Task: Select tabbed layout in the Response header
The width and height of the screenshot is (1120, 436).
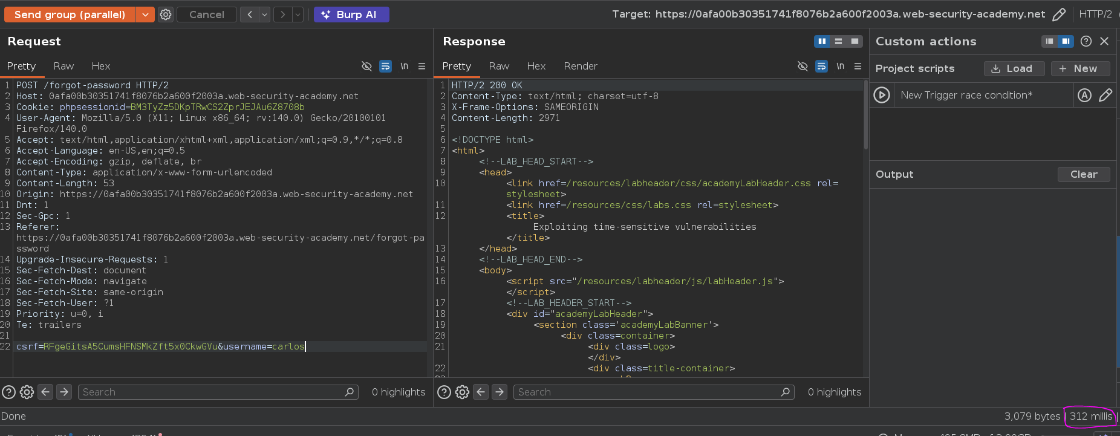Action: pyautogui.click(x=855, y=41)
